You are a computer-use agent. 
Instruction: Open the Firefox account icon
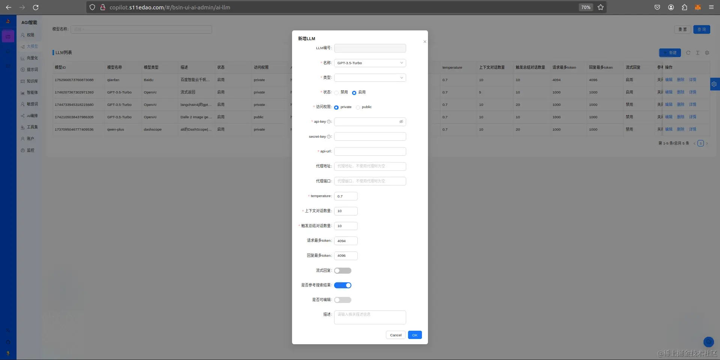coord(671,7)
